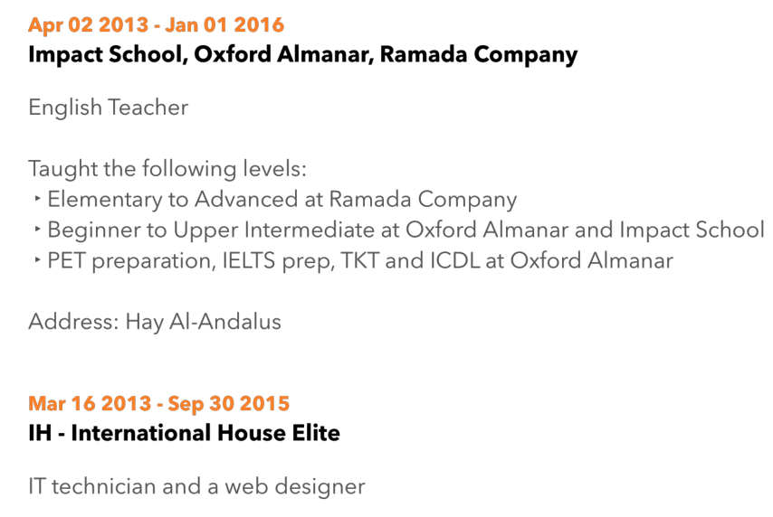Click 'Ramada Company' in the bold heading
The width and height of the screenshot is (773, 517).
point(478,54)
